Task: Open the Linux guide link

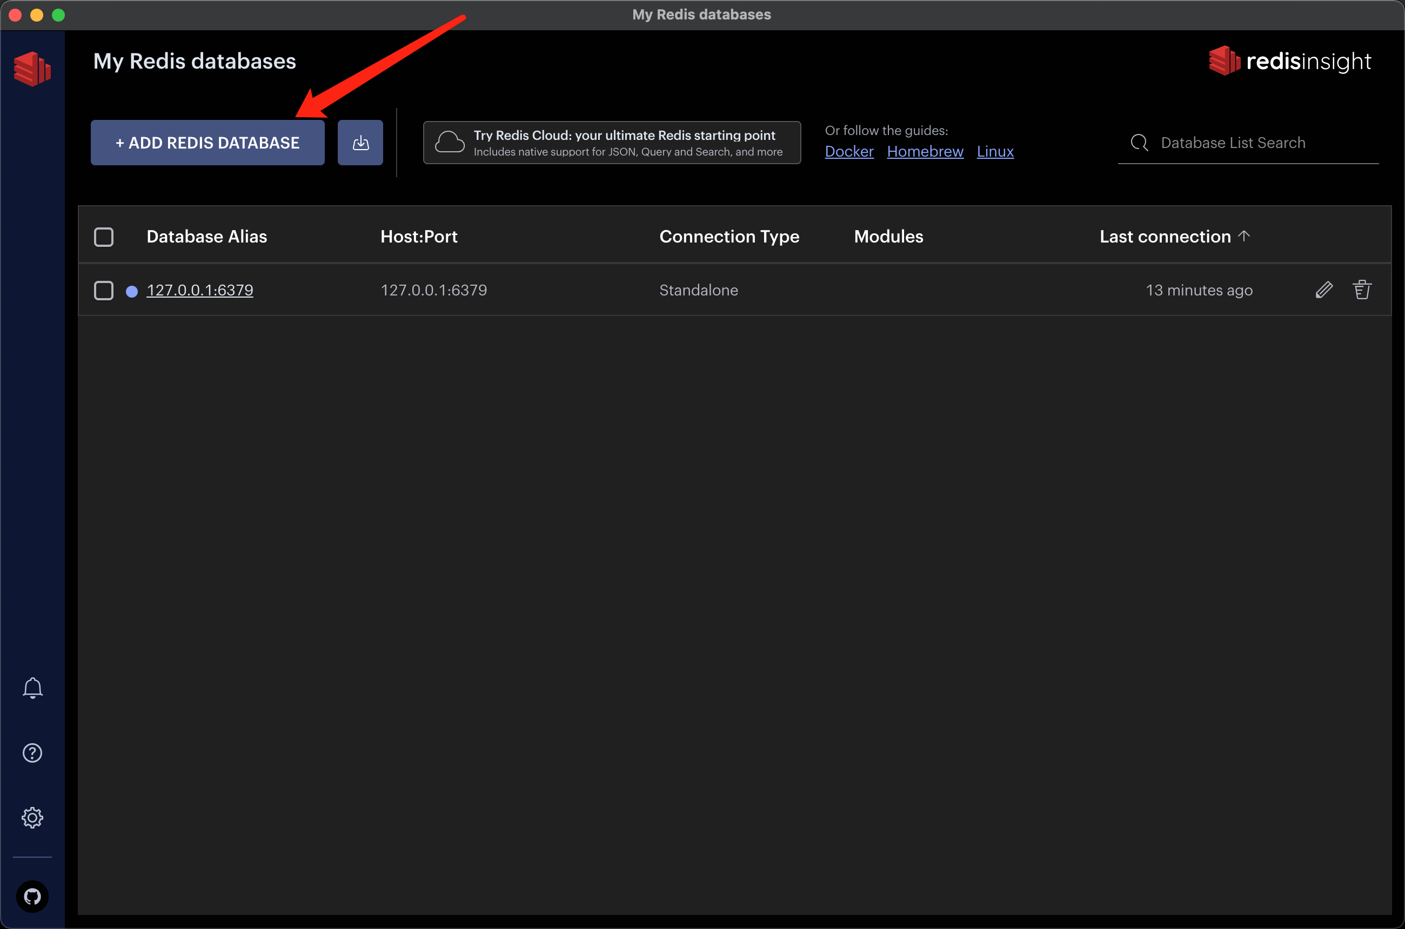Action: point(995,152)
